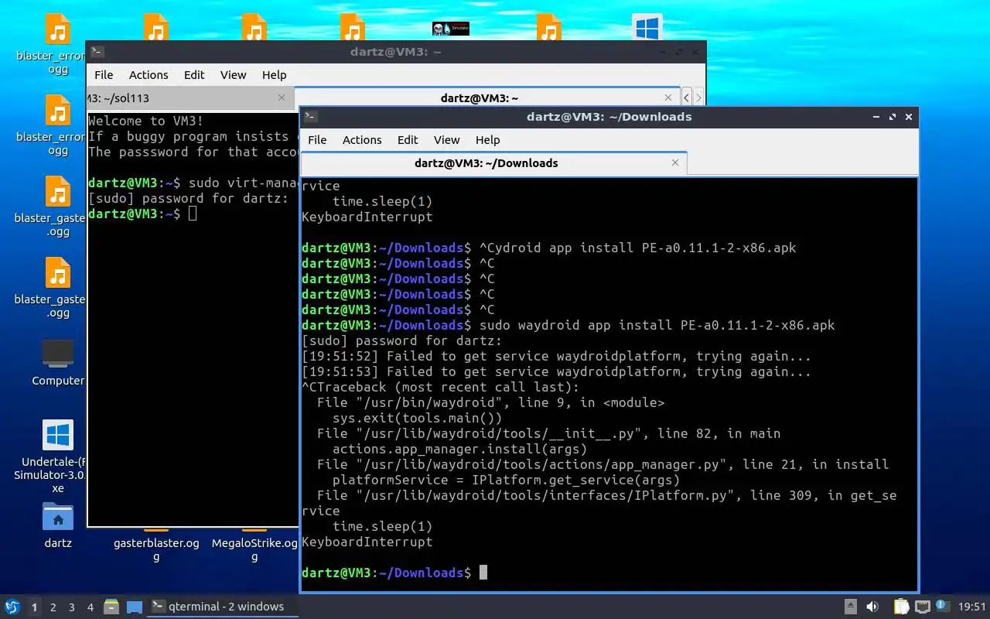Click the show desktop icon in the panel

(x=135, y=607)
